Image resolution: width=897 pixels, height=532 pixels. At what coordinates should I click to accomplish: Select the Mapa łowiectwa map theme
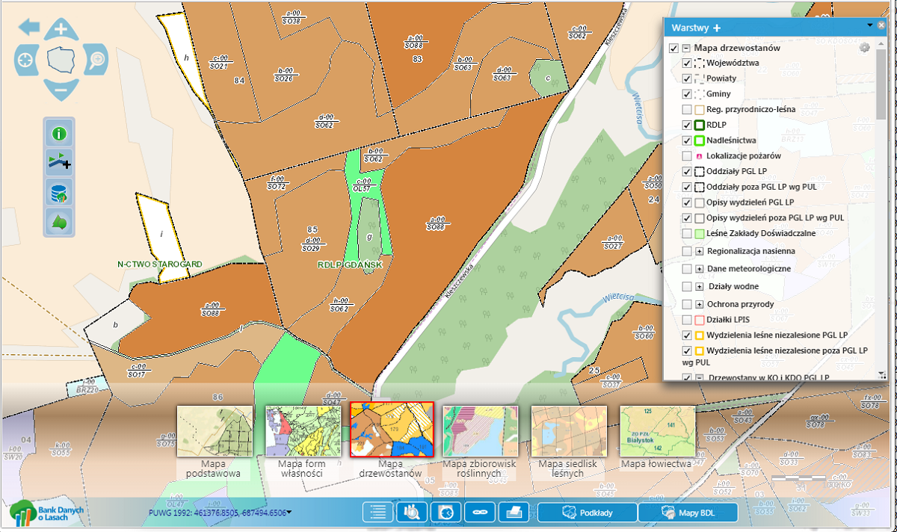coord(658,431)
